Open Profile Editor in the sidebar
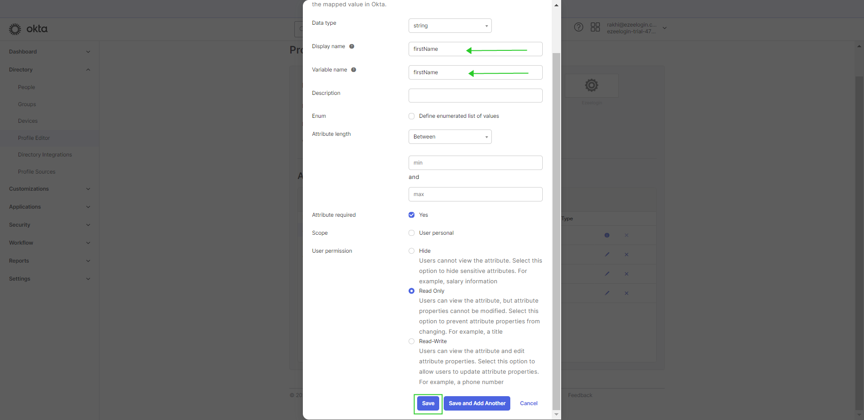Image resolution: width=864 pixels, height=420 pixels. click(x=34, y=138)
